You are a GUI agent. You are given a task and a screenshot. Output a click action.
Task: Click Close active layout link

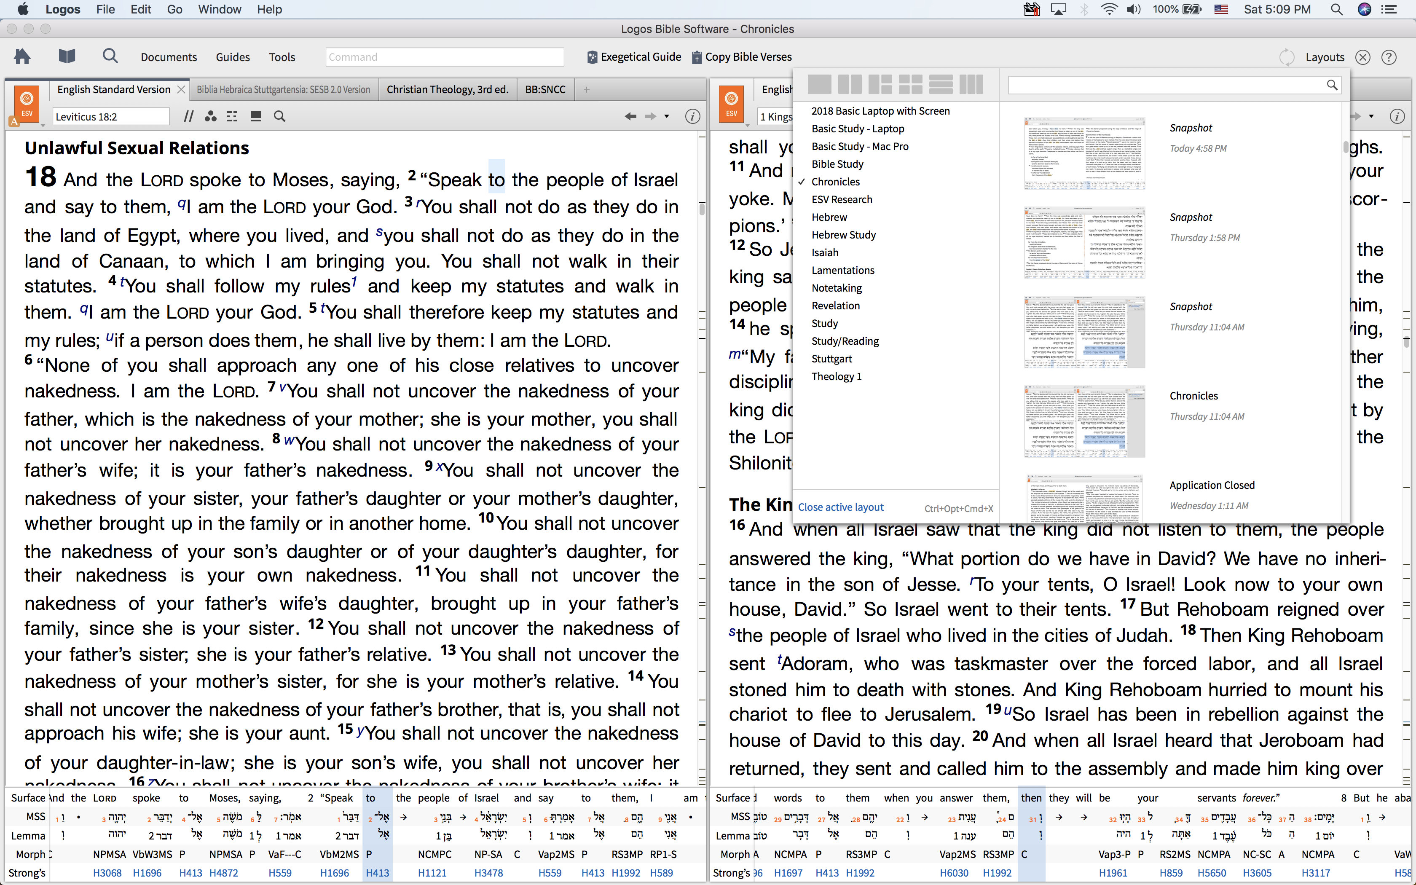tap(840, 507)
